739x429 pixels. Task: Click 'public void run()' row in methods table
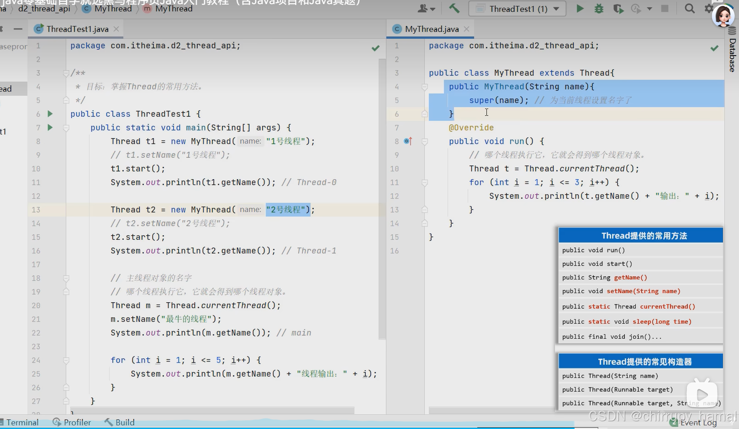point(641,250)
